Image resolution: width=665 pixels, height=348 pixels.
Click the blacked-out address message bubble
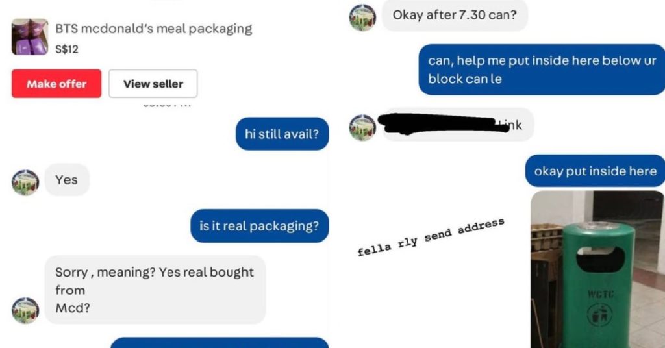click(x=458, y=125)
